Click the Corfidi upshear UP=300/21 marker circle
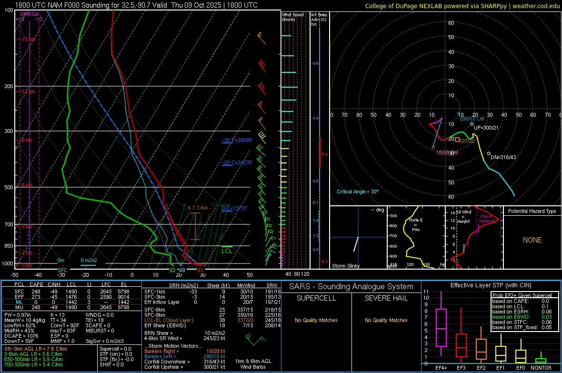Image resolution: width=562 pixels, height=373 pixels. click(x=472, y=124)
